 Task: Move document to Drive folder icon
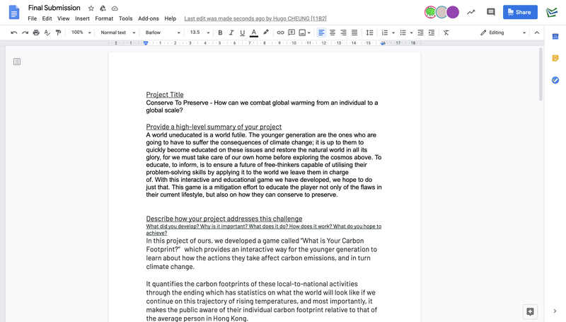(103, 8)
